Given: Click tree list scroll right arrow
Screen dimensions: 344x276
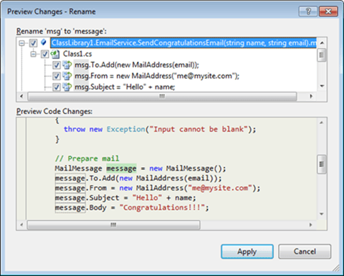Looking at the screenshot, I should click(x=311, y=96).
